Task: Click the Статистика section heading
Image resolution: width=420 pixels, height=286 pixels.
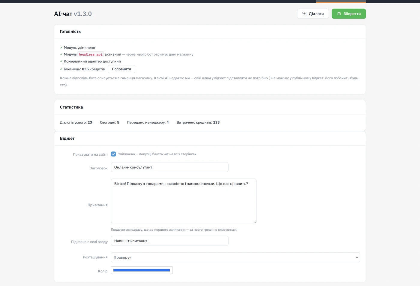Action: click(x=71, y=107)
